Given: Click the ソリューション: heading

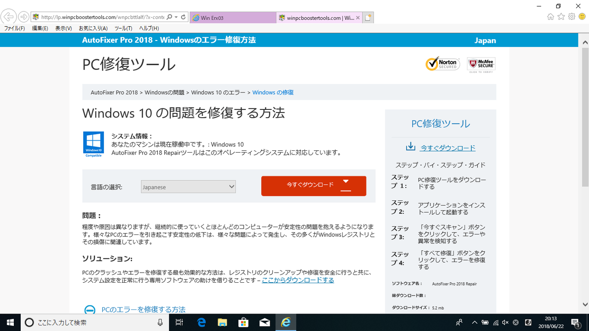Looking at the screenshot, I should (x=107, y=258).
